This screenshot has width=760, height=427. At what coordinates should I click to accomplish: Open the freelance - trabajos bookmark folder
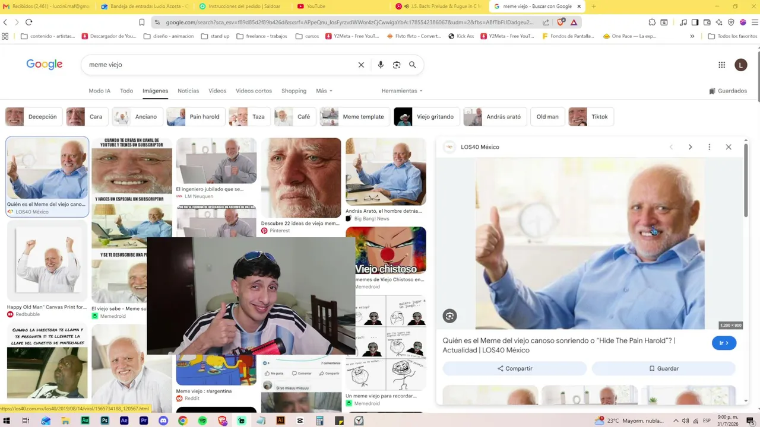click(262, 36)
